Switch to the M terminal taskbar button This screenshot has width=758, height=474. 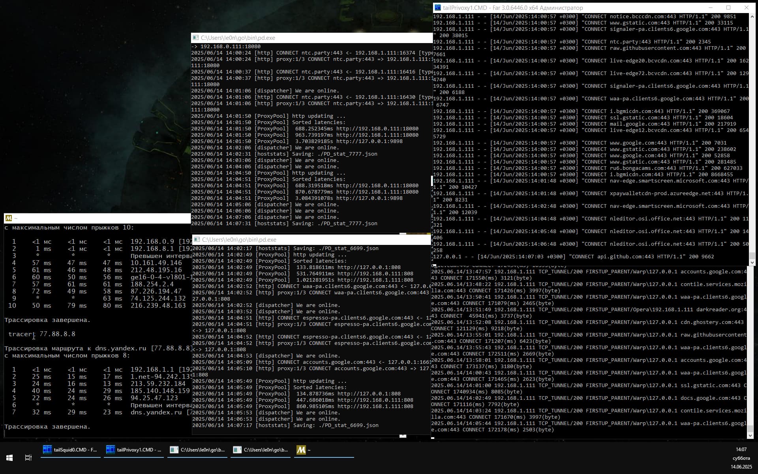point(323,450)
